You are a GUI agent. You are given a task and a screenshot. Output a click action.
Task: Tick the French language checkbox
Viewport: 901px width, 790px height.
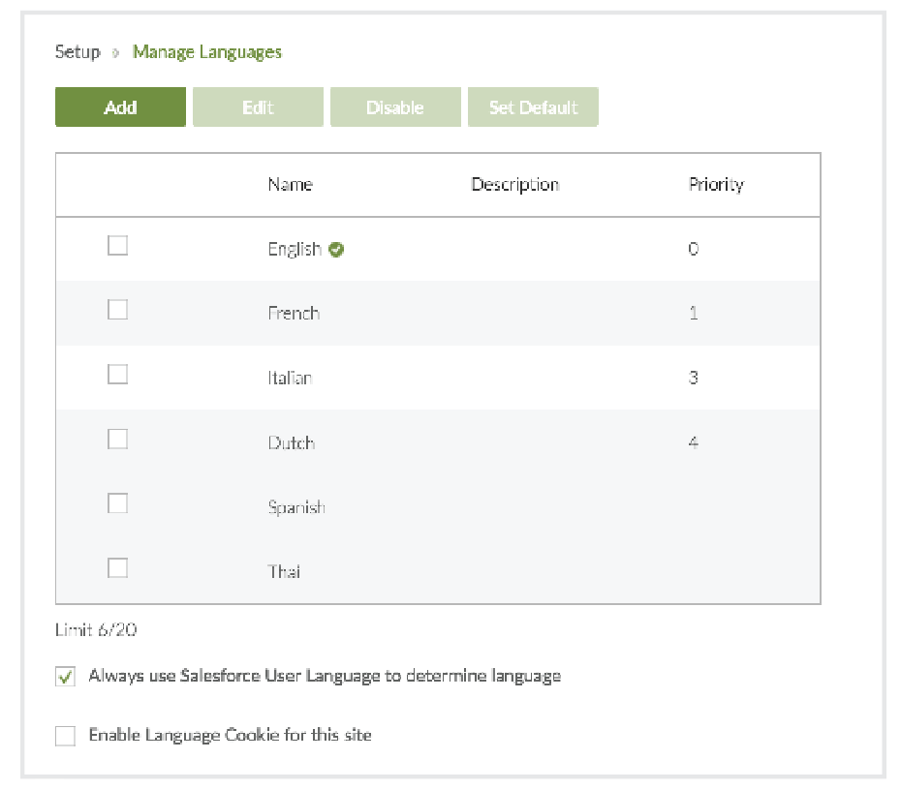(117, 310)
